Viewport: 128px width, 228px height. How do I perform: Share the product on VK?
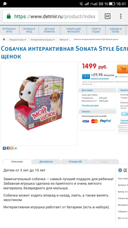click(x=4, y=148)
